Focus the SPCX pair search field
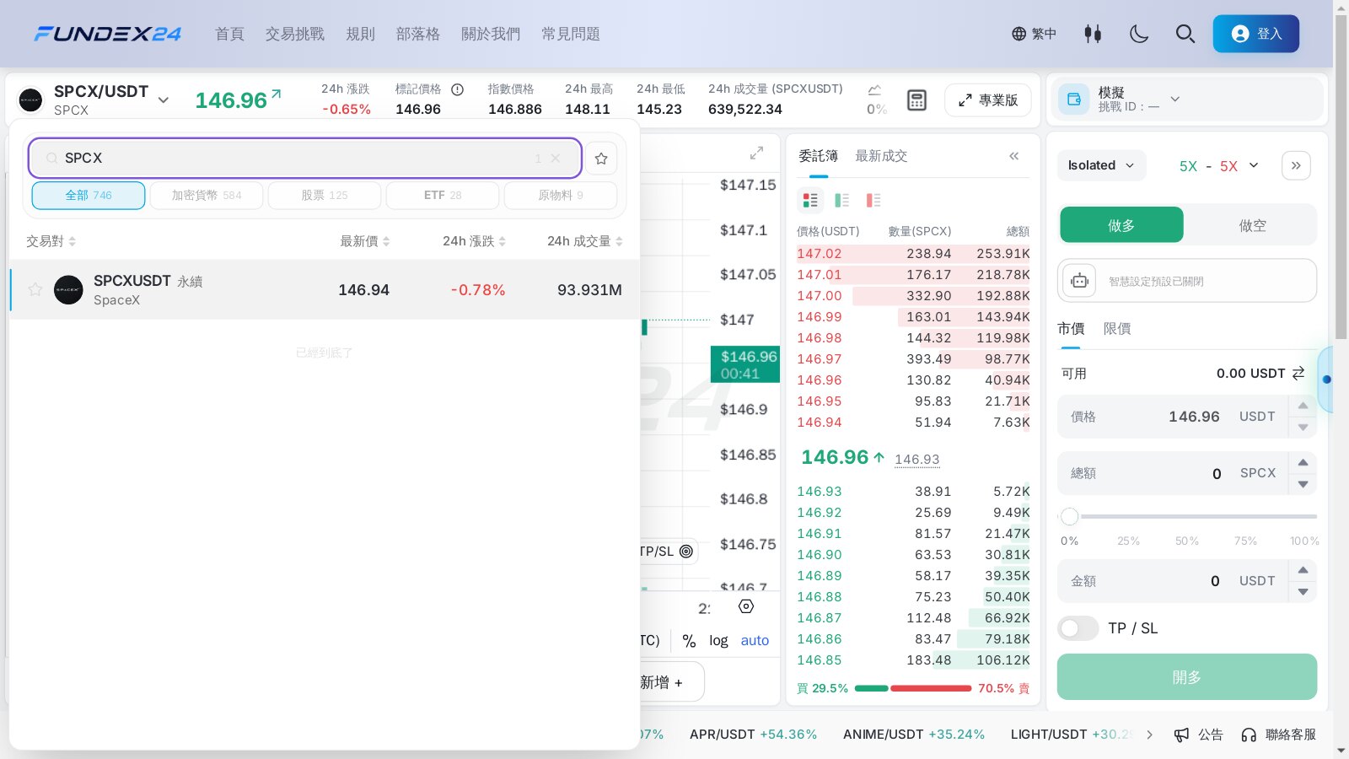This screenshot has width=1349, height=759. [305, 159]
